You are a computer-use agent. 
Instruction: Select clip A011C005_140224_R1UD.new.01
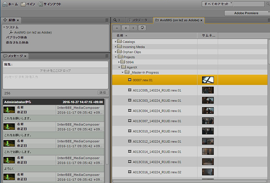tap(190, 90)
